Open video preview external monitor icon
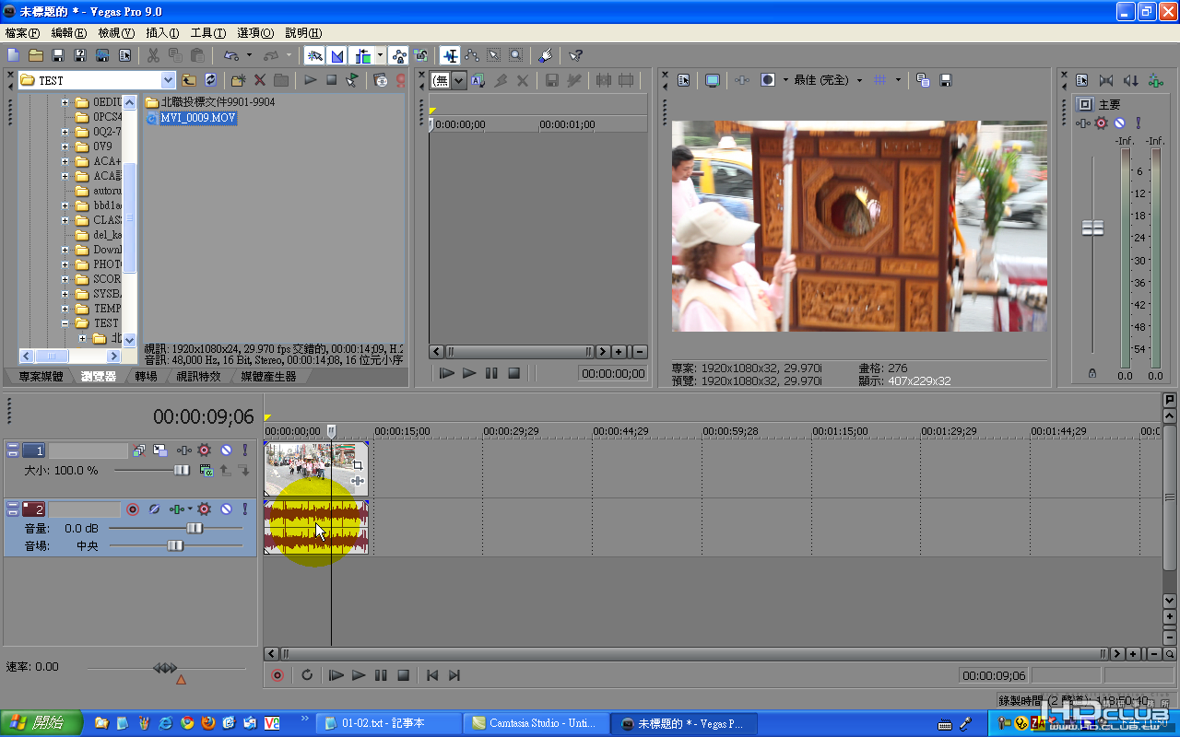 click(x=712, y=80)
